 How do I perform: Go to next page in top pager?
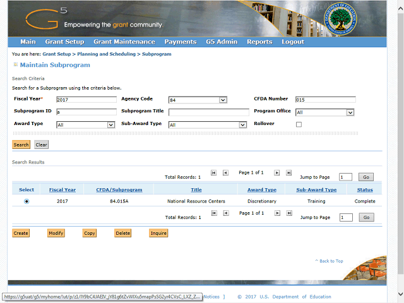[278, 172]
